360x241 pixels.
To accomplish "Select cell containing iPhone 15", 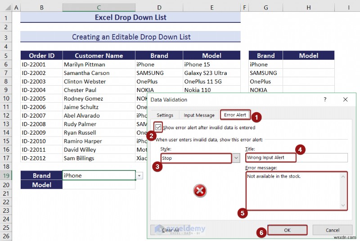I will pos(211,64).
